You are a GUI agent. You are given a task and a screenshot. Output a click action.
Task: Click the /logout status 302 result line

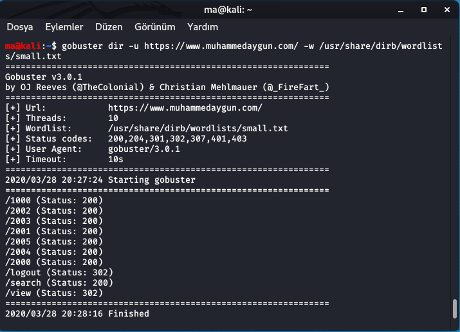coord(59,272)
